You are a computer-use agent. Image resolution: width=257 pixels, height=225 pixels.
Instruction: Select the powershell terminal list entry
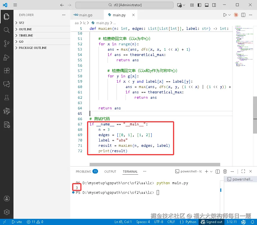(240, 179)
